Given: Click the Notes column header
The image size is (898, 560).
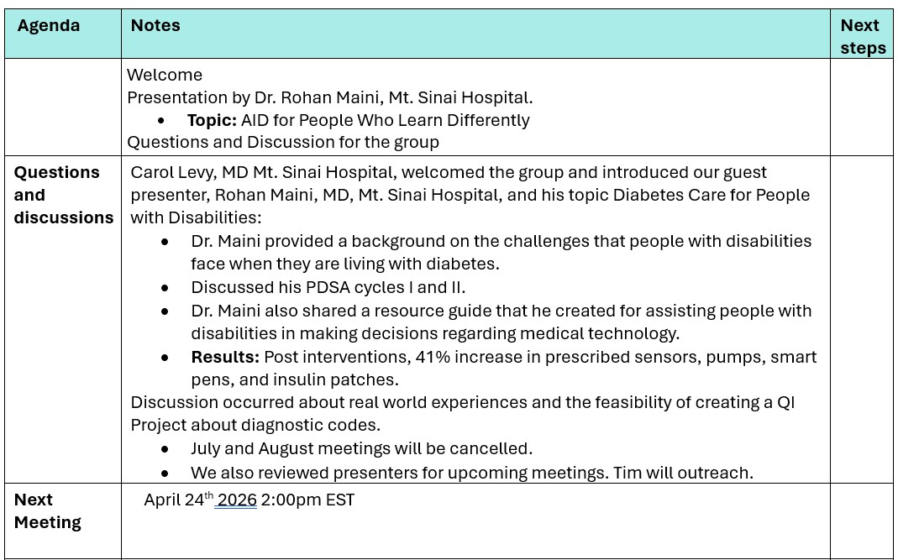Looking at the screenshot, I should (155, 26).
